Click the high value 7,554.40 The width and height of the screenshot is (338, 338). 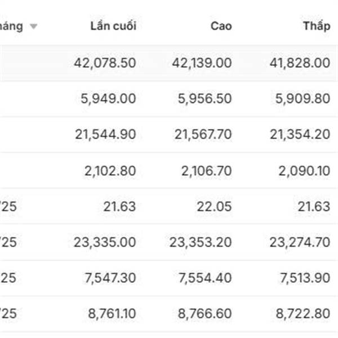click(x=205, y=278)
